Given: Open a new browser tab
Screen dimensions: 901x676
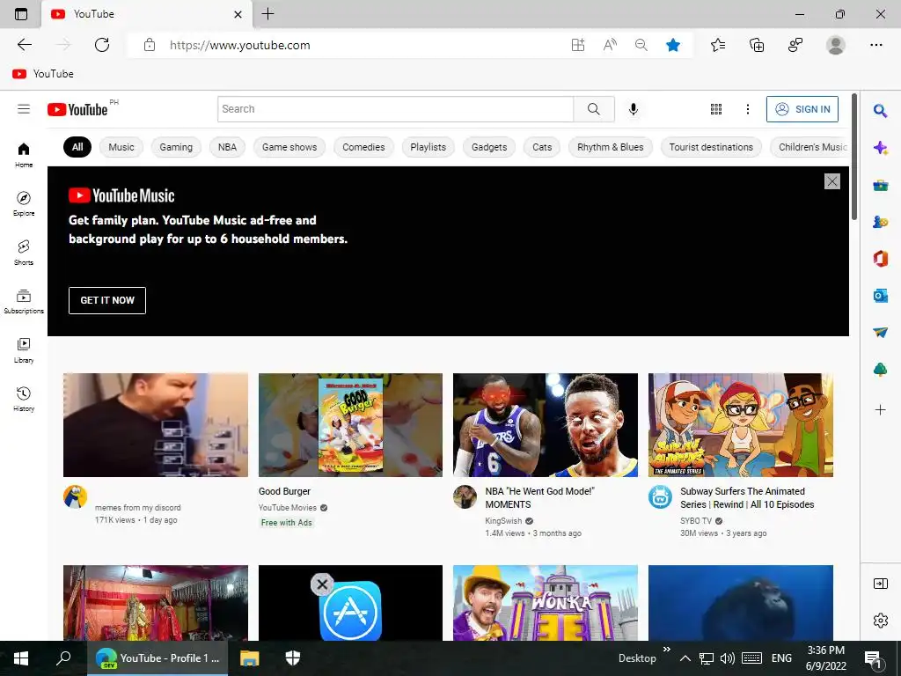Looking at the screenshot, I should click(267, 14).
